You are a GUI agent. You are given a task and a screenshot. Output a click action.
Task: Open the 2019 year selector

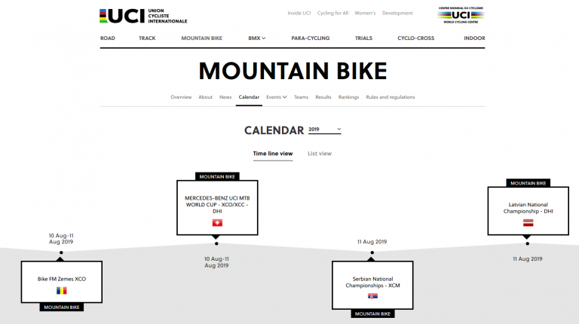(325, 130)
